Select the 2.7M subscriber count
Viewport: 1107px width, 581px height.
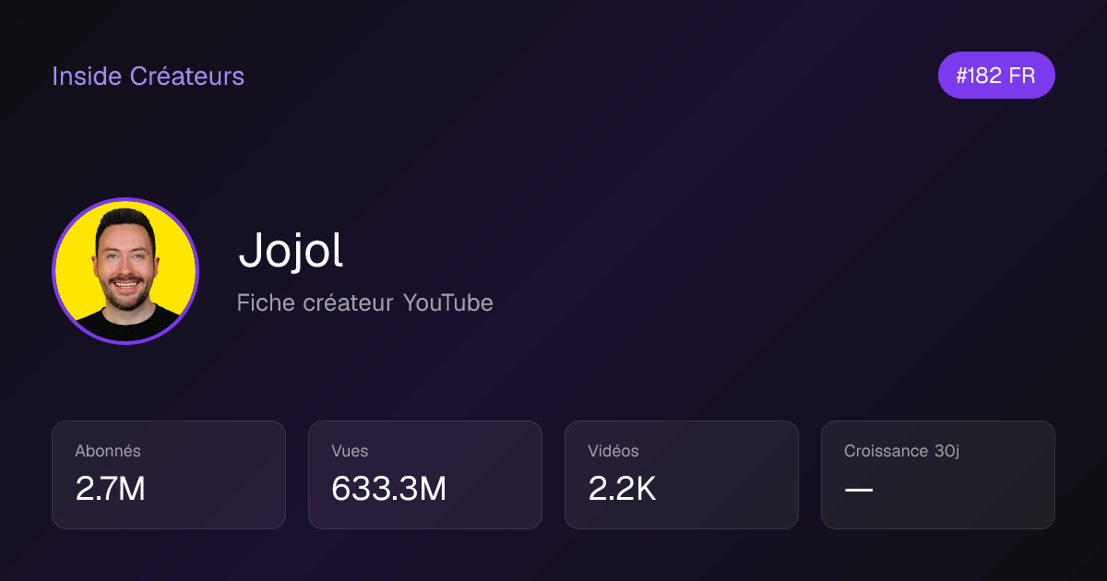coord(111,489)
